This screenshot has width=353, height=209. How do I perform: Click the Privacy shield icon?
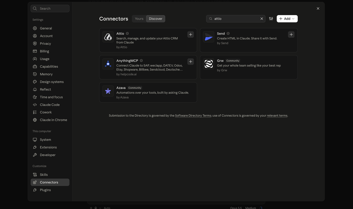tap(35, 44)
